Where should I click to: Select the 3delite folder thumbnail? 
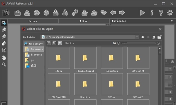(85, 84)
